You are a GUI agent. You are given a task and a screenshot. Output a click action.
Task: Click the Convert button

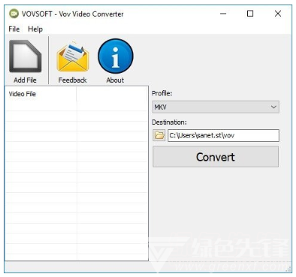(216, 157)
